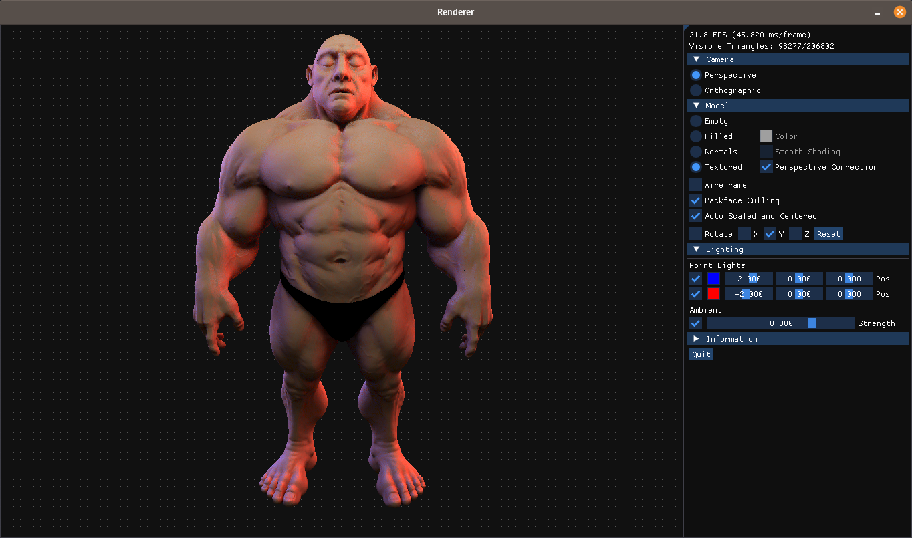Click the Point Lights label
Viewport: 912px width, 538px height.
(x=717, y=265)
